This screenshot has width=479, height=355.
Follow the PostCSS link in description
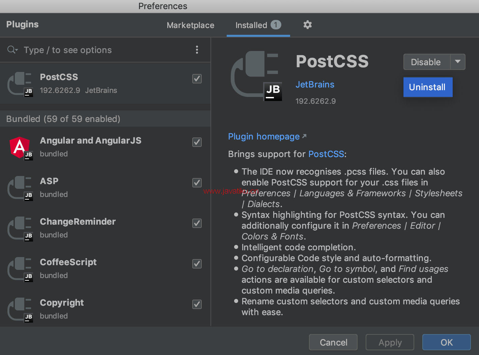pos(326,154)
